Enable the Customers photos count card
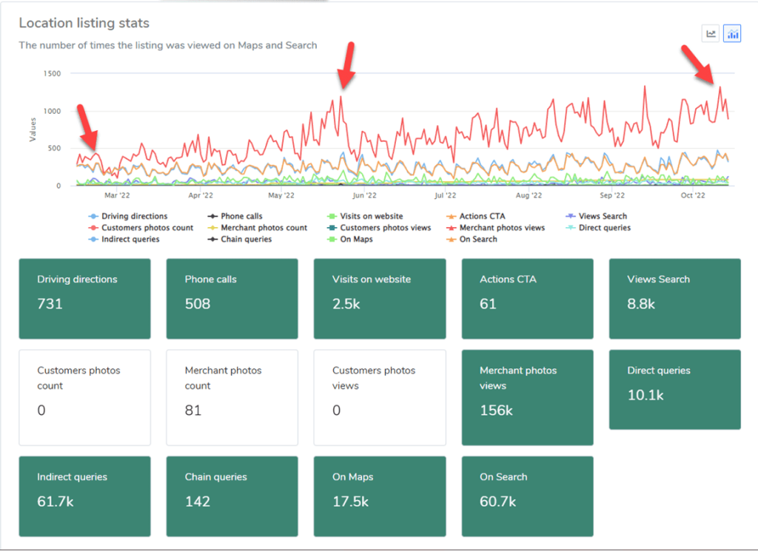The width and height of the screenshot is (758, 551). tap(84, 397)
